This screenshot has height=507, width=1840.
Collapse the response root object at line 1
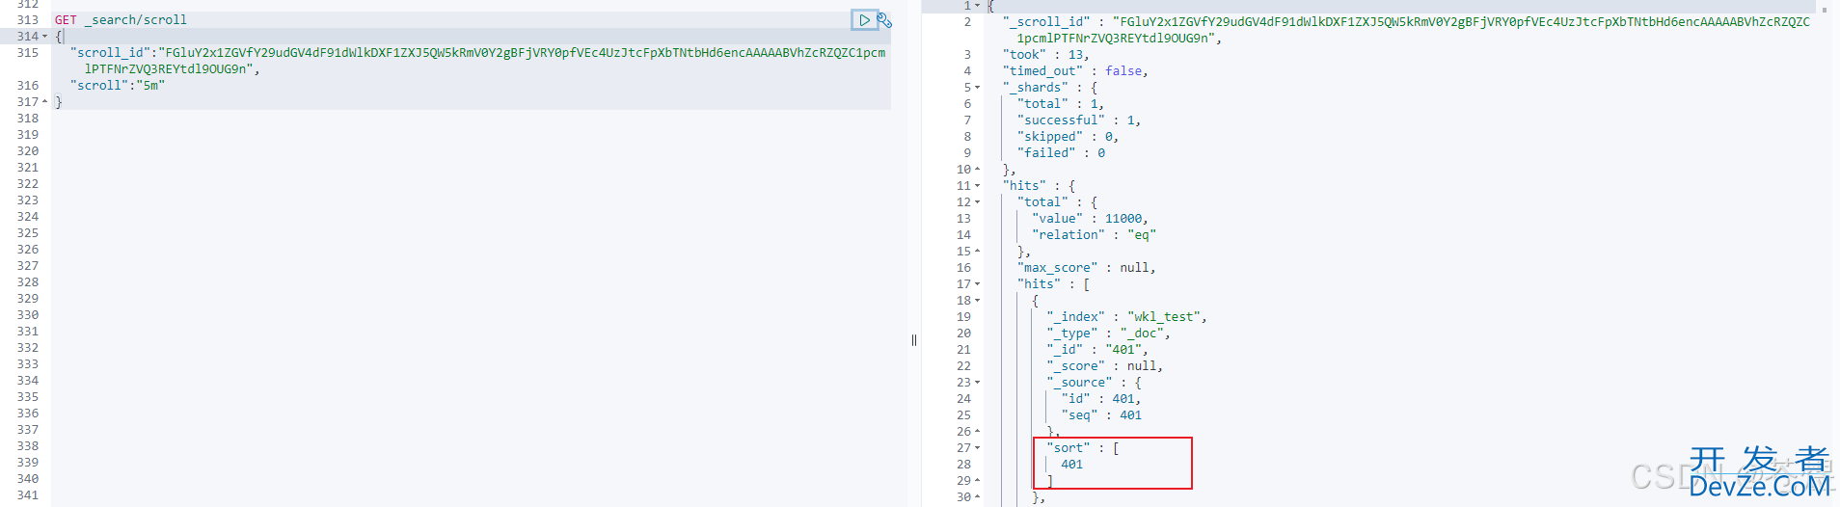click(978, 6)
